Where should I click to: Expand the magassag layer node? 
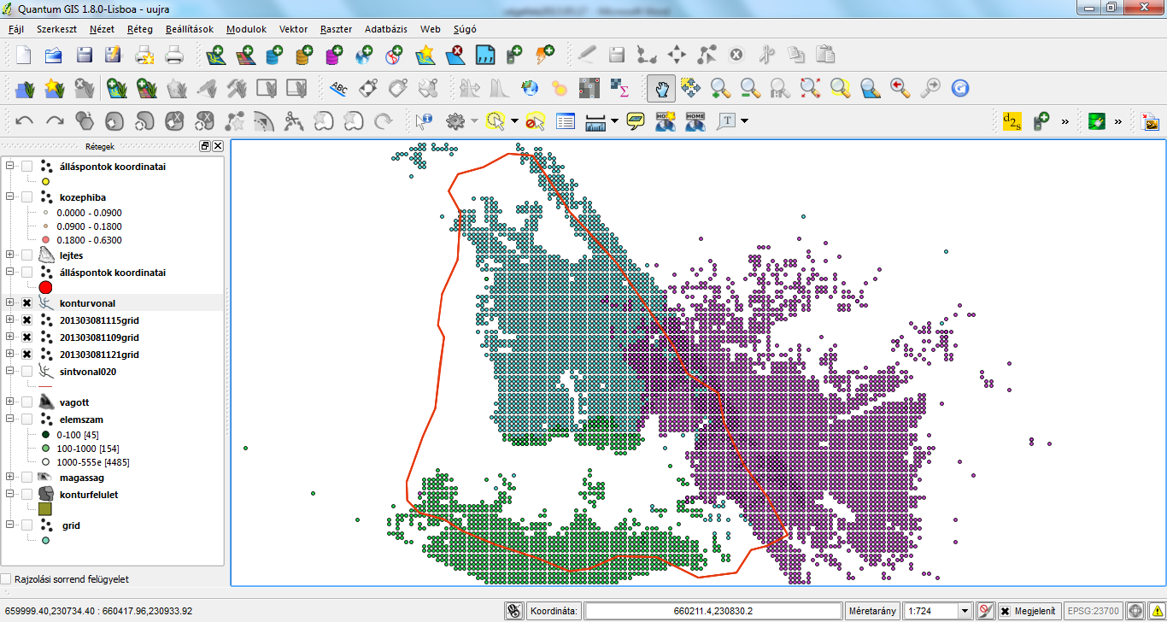[x=10, y=477]
